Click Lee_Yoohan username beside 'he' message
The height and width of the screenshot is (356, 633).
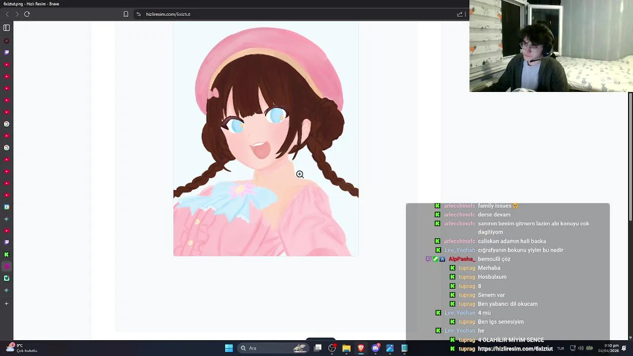460,331
